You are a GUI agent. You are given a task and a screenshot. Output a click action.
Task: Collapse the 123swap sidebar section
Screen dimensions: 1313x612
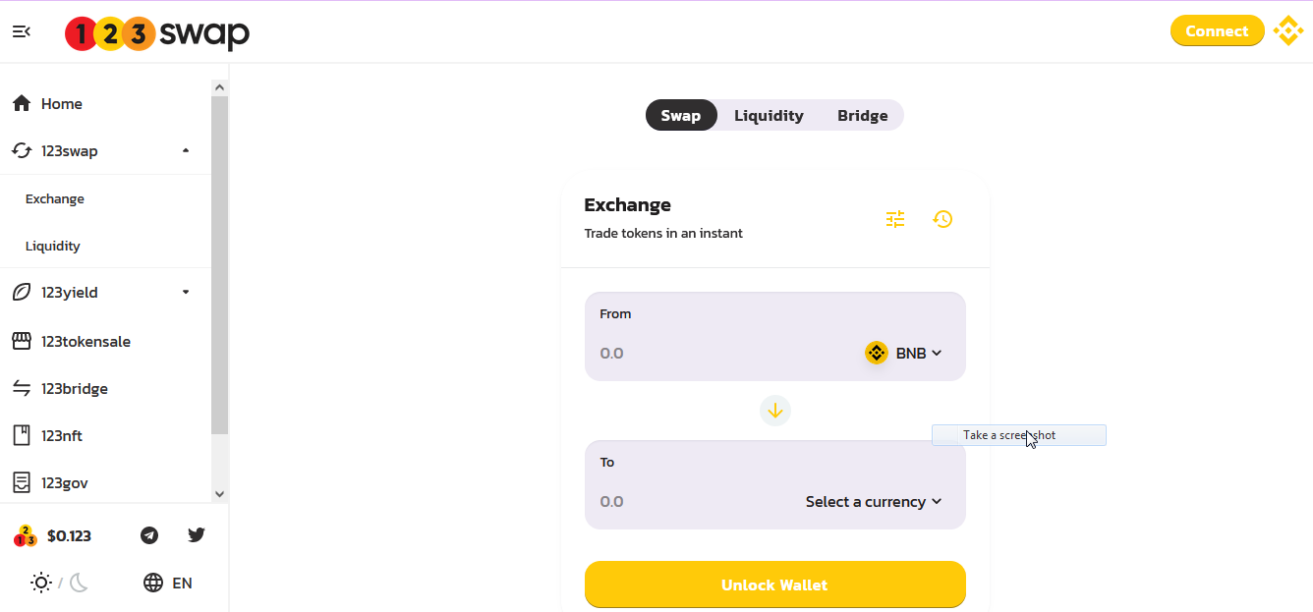pyautogui.click(x=186, y=151)
